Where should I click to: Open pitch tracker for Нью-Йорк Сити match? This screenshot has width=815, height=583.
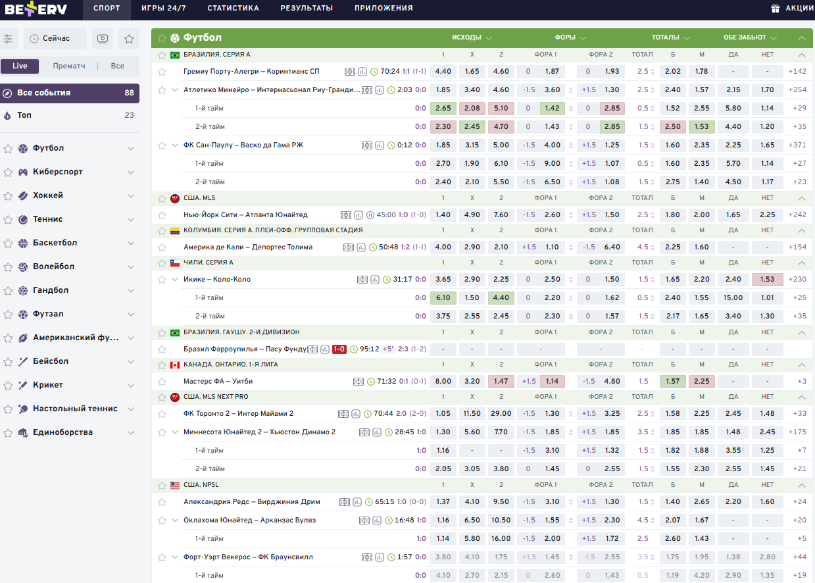point(346,215)
